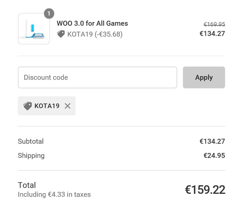Click the tag icon beside KOTA19 (-€35.68)
This screenshot has height=206, width=236.
61,34
